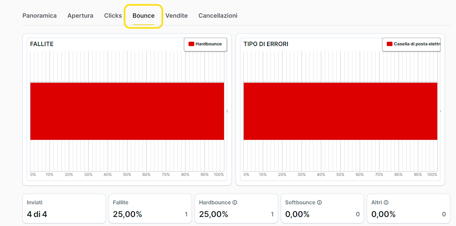Click the red bar in the FALLITE chart

[127, 111]
